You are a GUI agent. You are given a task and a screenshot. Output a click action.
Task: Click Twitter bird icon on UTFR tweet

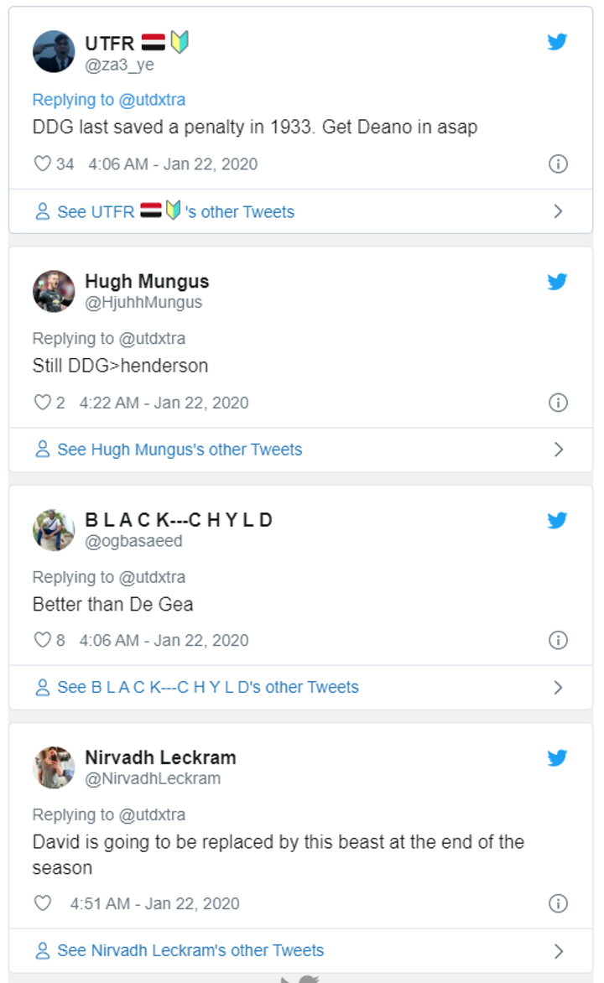pos(558,42)
